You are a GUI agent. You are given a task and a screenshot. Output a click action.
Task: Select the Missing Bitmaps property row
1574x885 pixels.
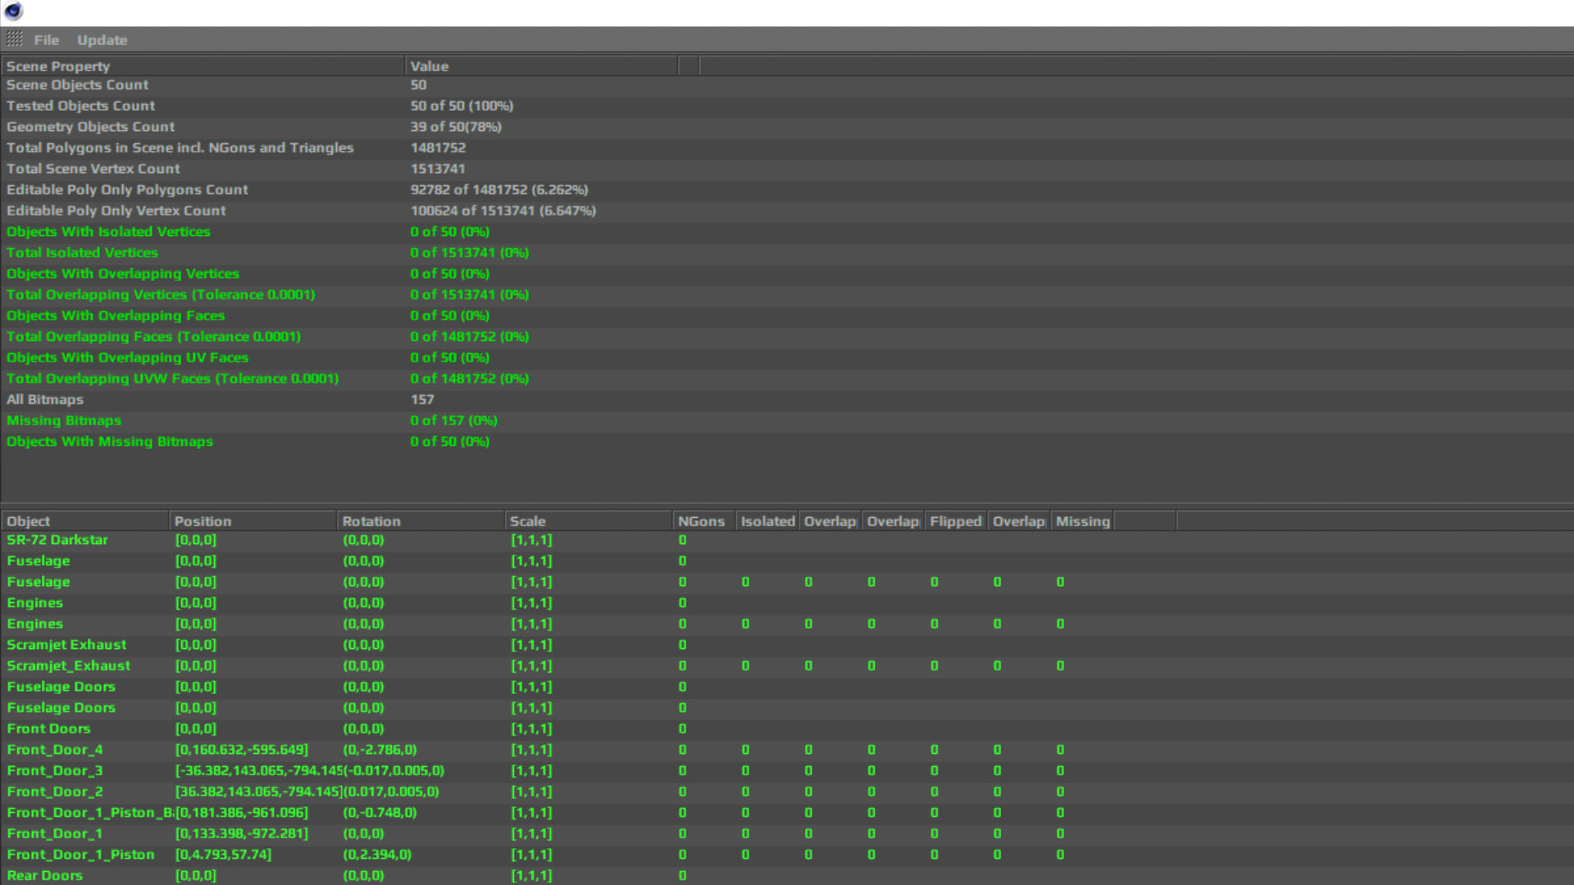click(x=64, y=420)
